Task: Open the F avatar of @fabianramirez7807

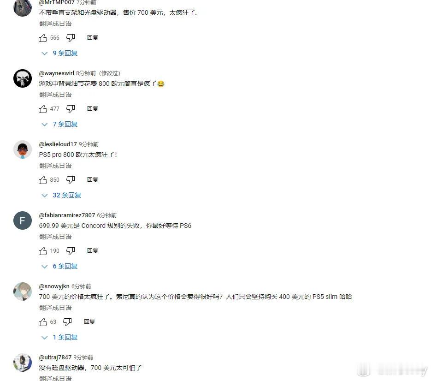Action: 23,220
